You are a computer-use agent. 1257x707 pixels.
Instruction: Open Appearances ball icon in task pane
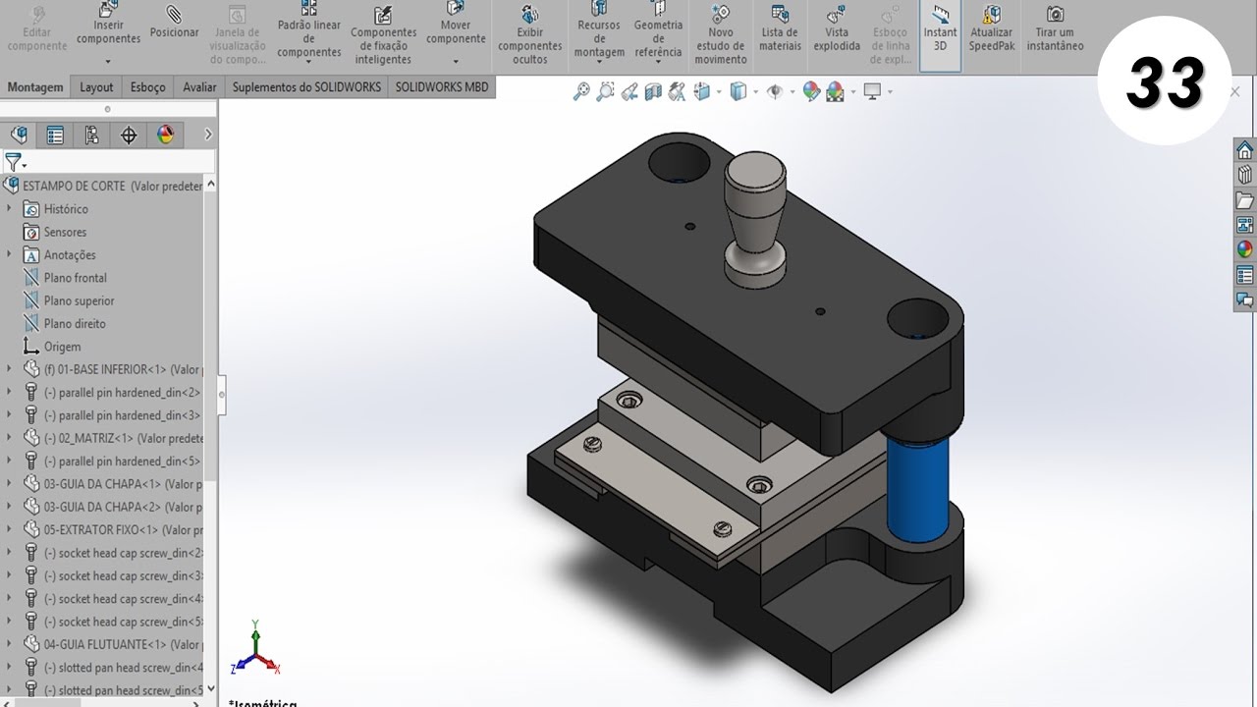pos(1244,249)
